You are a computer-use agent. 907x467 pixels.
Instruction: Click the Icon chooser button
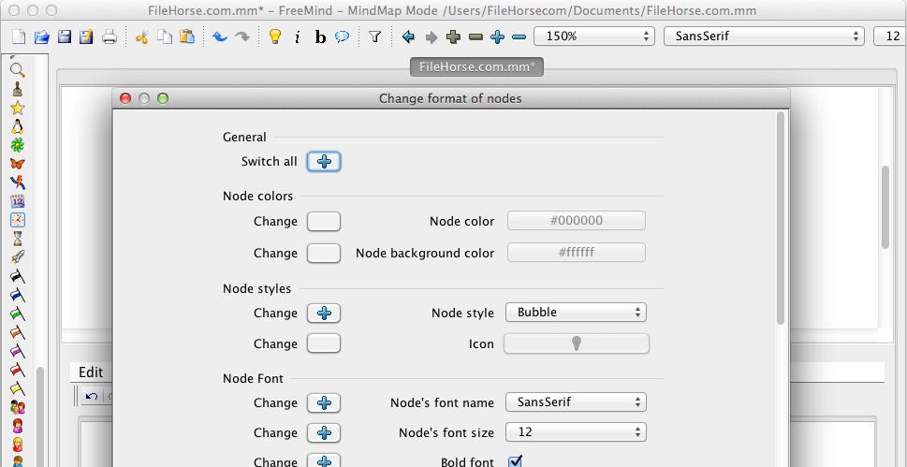tap(576, 344)
